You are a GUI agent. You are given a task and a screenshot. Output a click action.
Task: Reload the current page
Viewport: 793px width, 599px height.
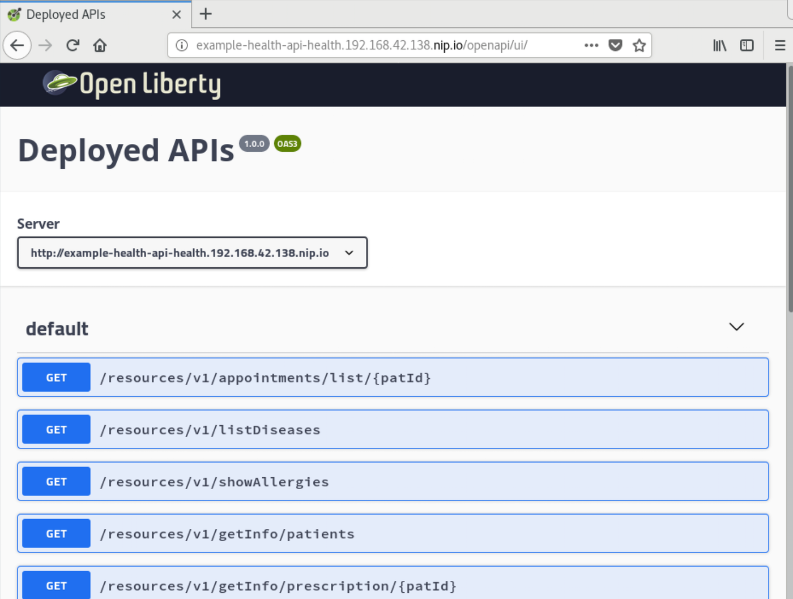(x=73, y=45)
